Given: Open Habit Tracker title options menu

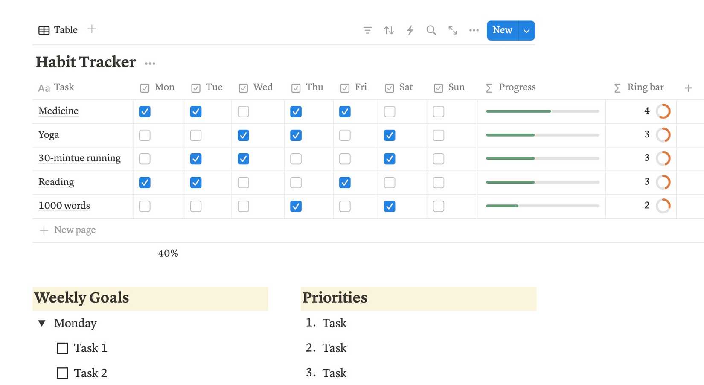Looking at the screenshot, I should coord(150,63).
